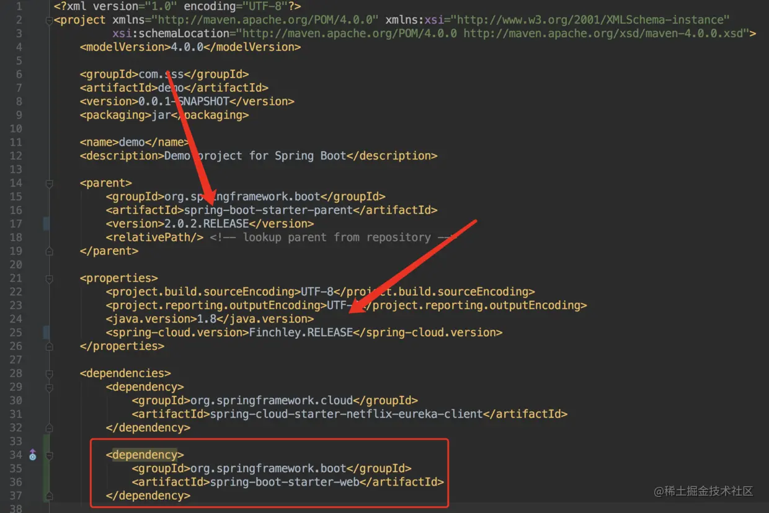
Task: Click the opening properties tag on line 21
Action: (119, 279)
